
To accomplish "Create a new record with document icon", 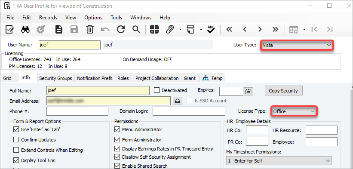I will (x=59, y=29).
